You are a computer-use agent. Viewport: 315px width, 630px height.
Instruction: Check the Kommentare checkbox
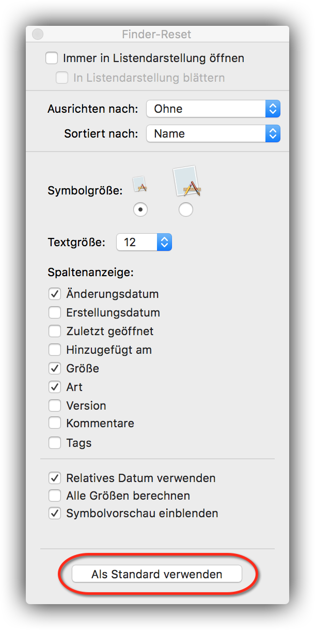point(55,424)
